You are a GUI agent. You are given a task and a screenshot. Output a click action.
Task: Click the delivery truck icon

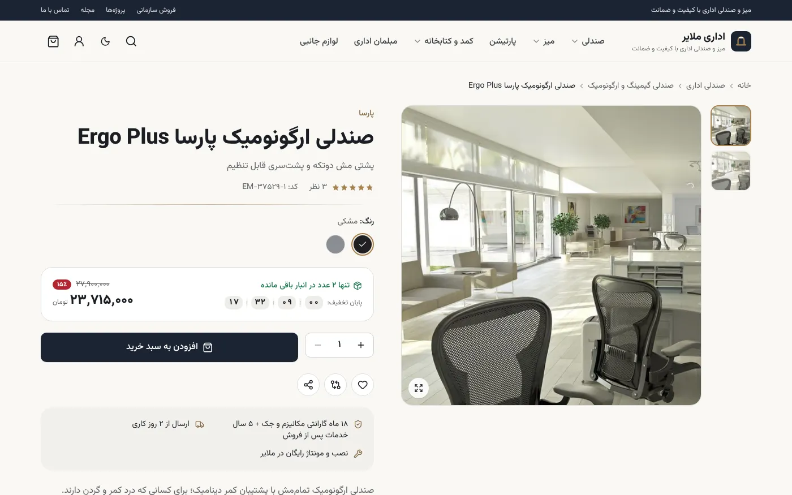(x=200, y=424)
